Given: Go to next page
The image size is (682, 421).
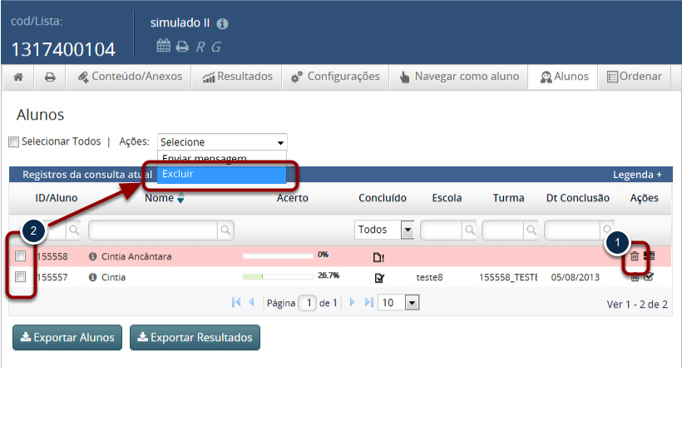Looking at the screenshot, I should tap(353, 302).
